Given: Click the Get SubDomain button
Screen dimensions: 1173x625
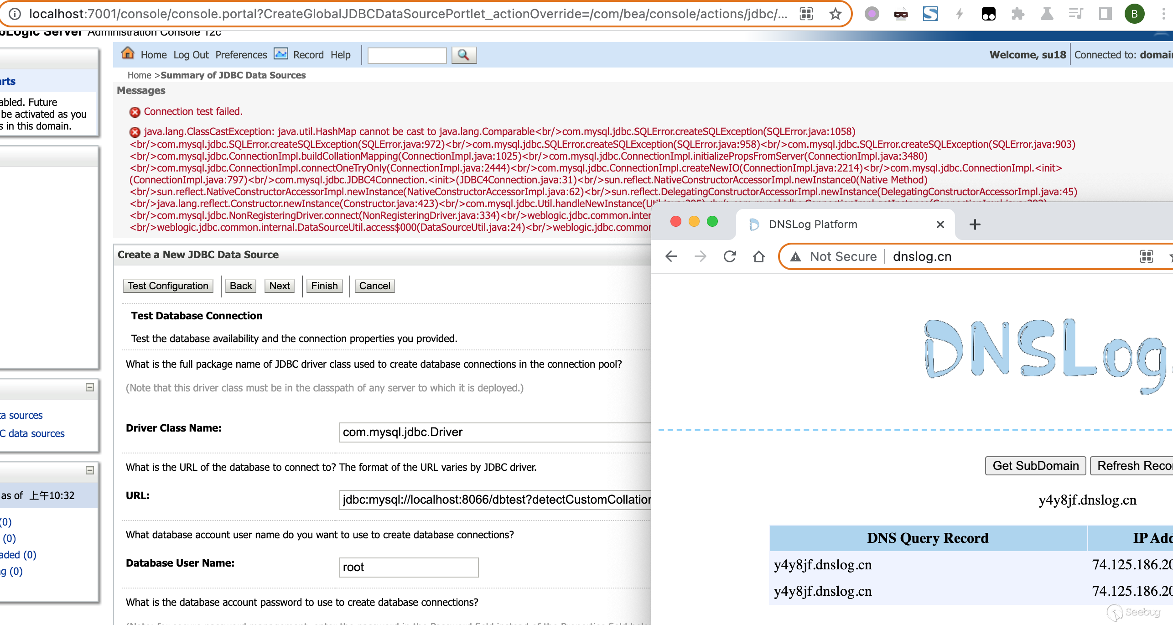Looking at the screenshot, I should click(x=1035, y=466).
